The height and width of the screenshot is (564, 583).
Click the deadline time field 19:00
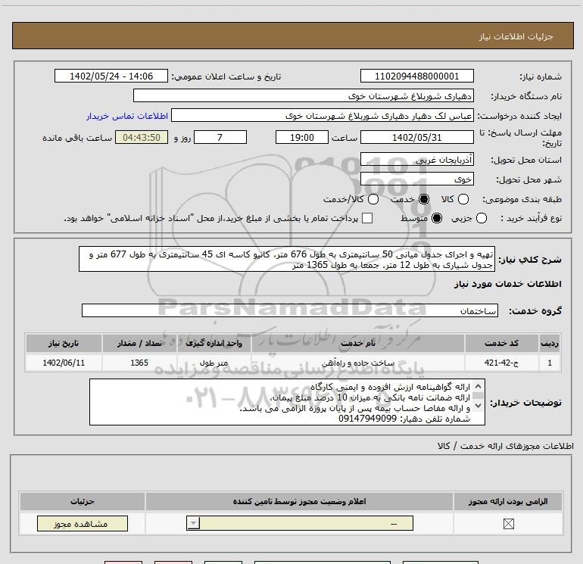[x=302, y=137]
